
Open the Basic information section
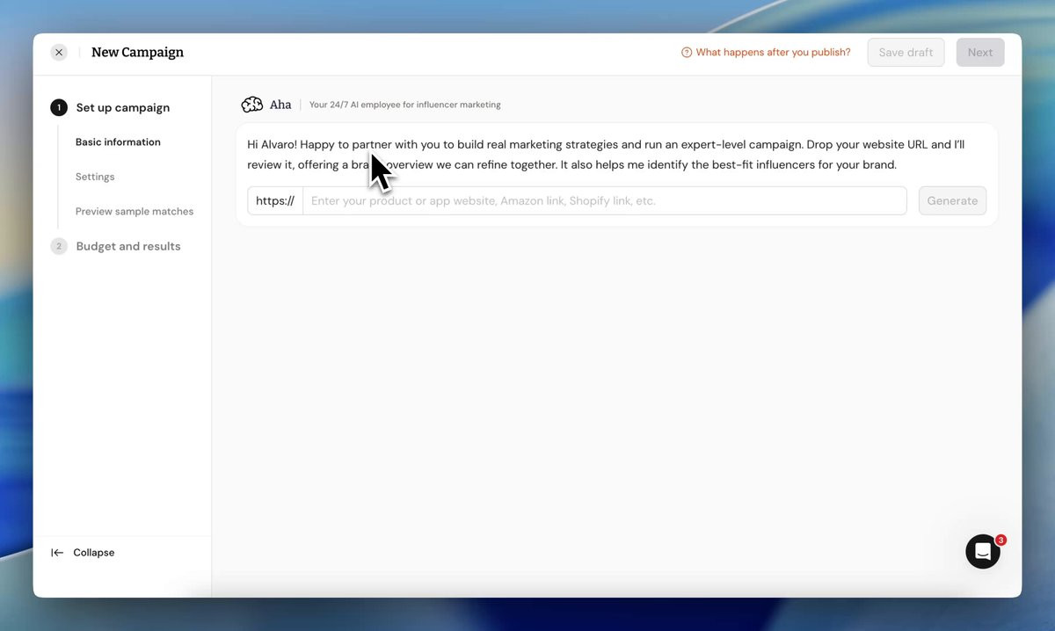click(118, 141)
